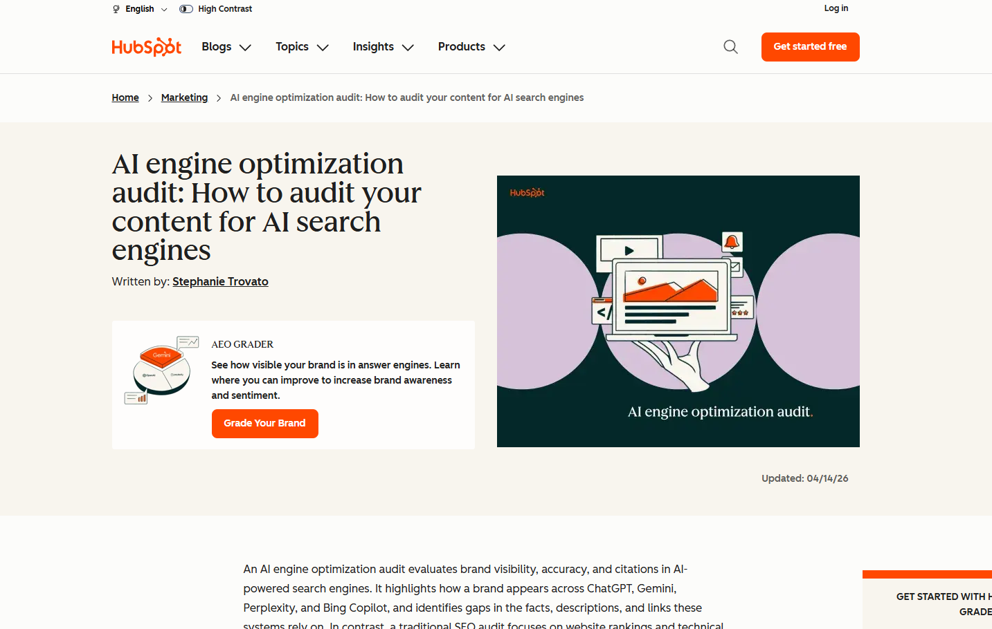Open author Stephanie Trovato's page
The height and width of the screenshot is (629, 992).
[220, 281]
